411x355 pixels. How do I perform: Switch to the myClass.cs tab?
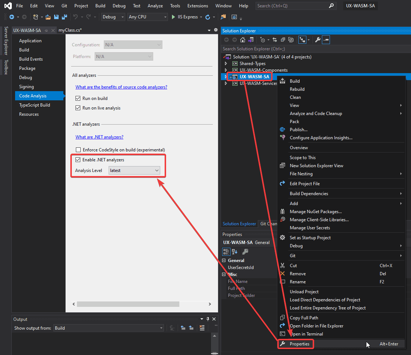coord(70,30)
